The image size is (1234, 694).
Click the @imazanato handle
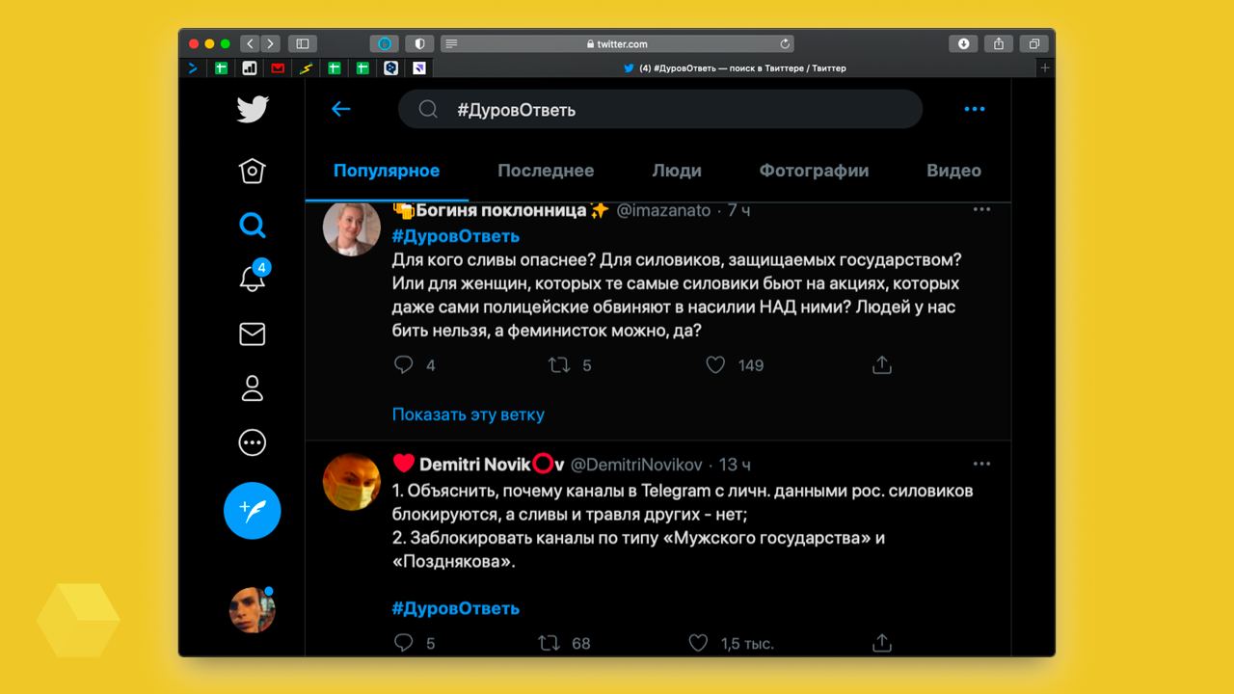(x=663, y=210)
